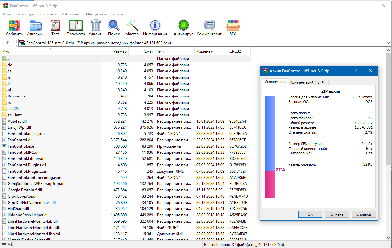Sort files by Размер column header
Image resolution: width=392 pixels, height=248 pixels.
pos(115,51)
